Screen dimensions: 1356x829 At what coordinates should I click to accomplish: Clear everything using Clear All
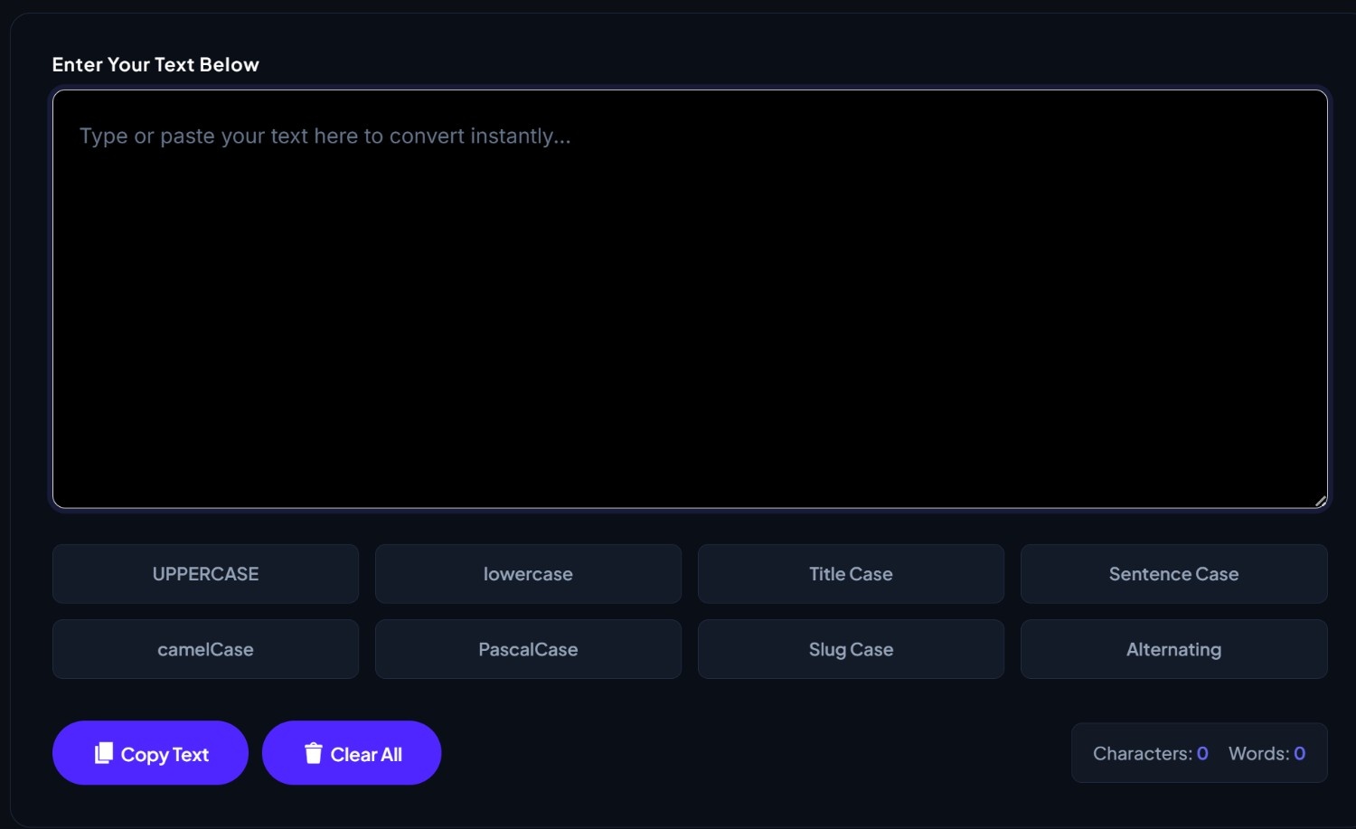pos(352,753)
